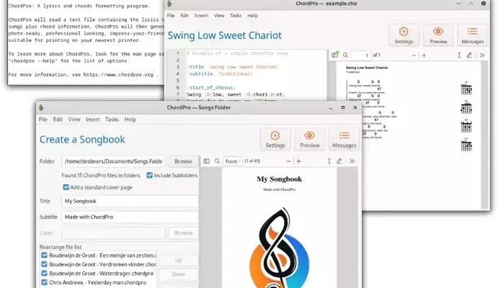Toggle Include Subfolders checkbox
This screenshot has height=288, width=498.
coord(150,175)
